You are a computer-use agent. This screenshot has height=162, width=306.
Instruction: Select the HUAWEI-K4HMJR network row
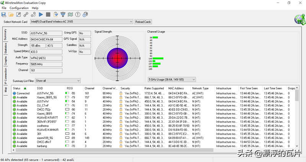pyautogui.click(x=153, y=130)
